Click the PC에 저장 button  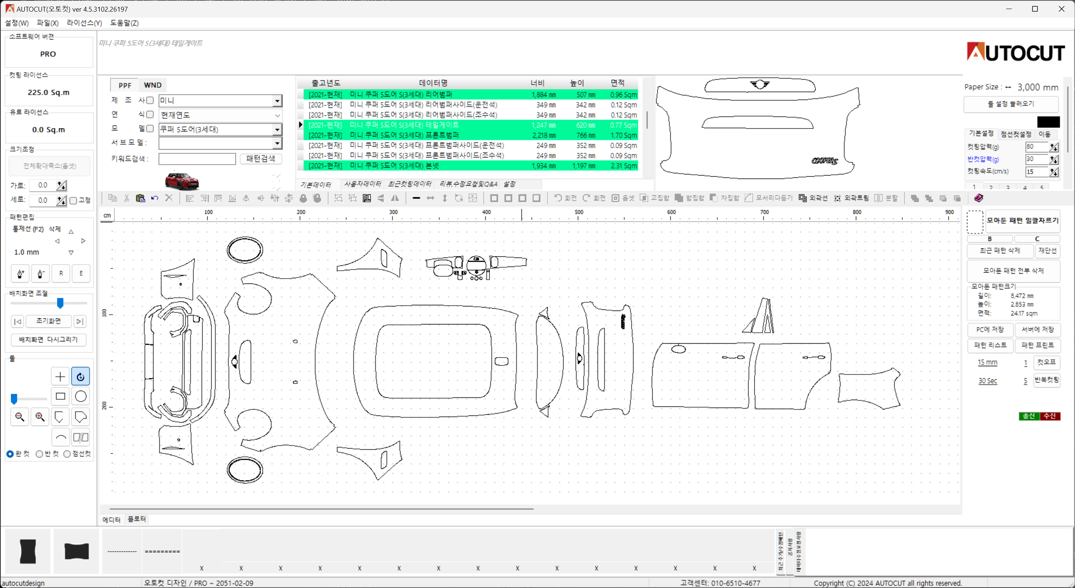(x=990, y=330)
